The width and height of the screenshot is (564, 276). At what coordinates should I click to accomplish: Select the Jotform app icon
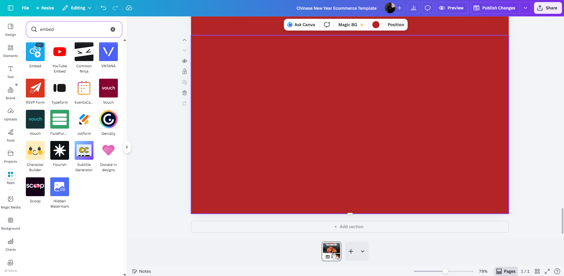click(x=84, y=120)
